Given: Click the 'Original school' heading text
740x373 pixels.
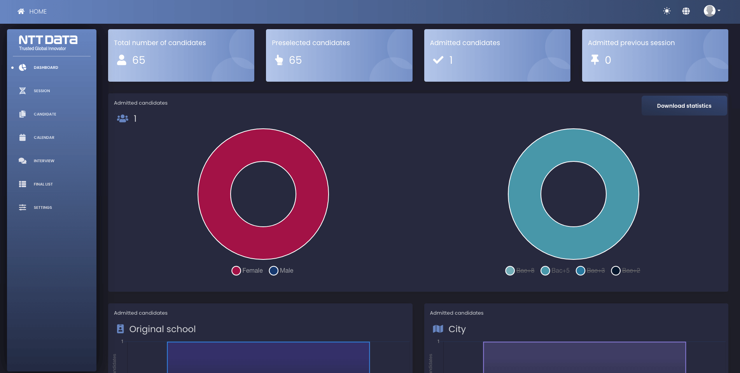Looking at the screenshot, I should click(163, 329).
